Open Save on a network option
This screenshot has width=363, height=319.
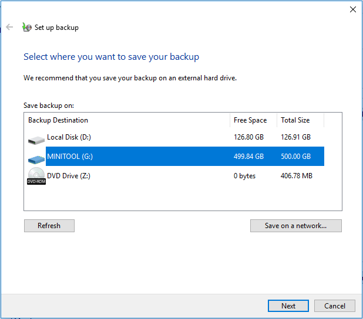[x=296, y=226]
